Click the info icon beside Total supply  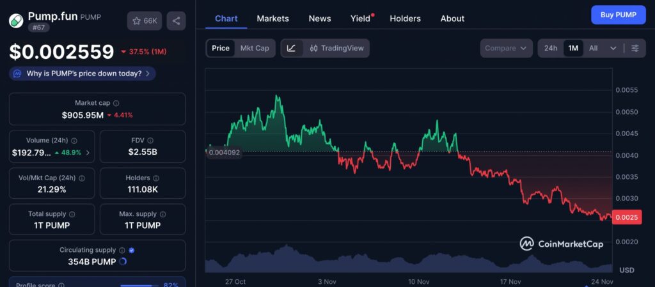72,214
